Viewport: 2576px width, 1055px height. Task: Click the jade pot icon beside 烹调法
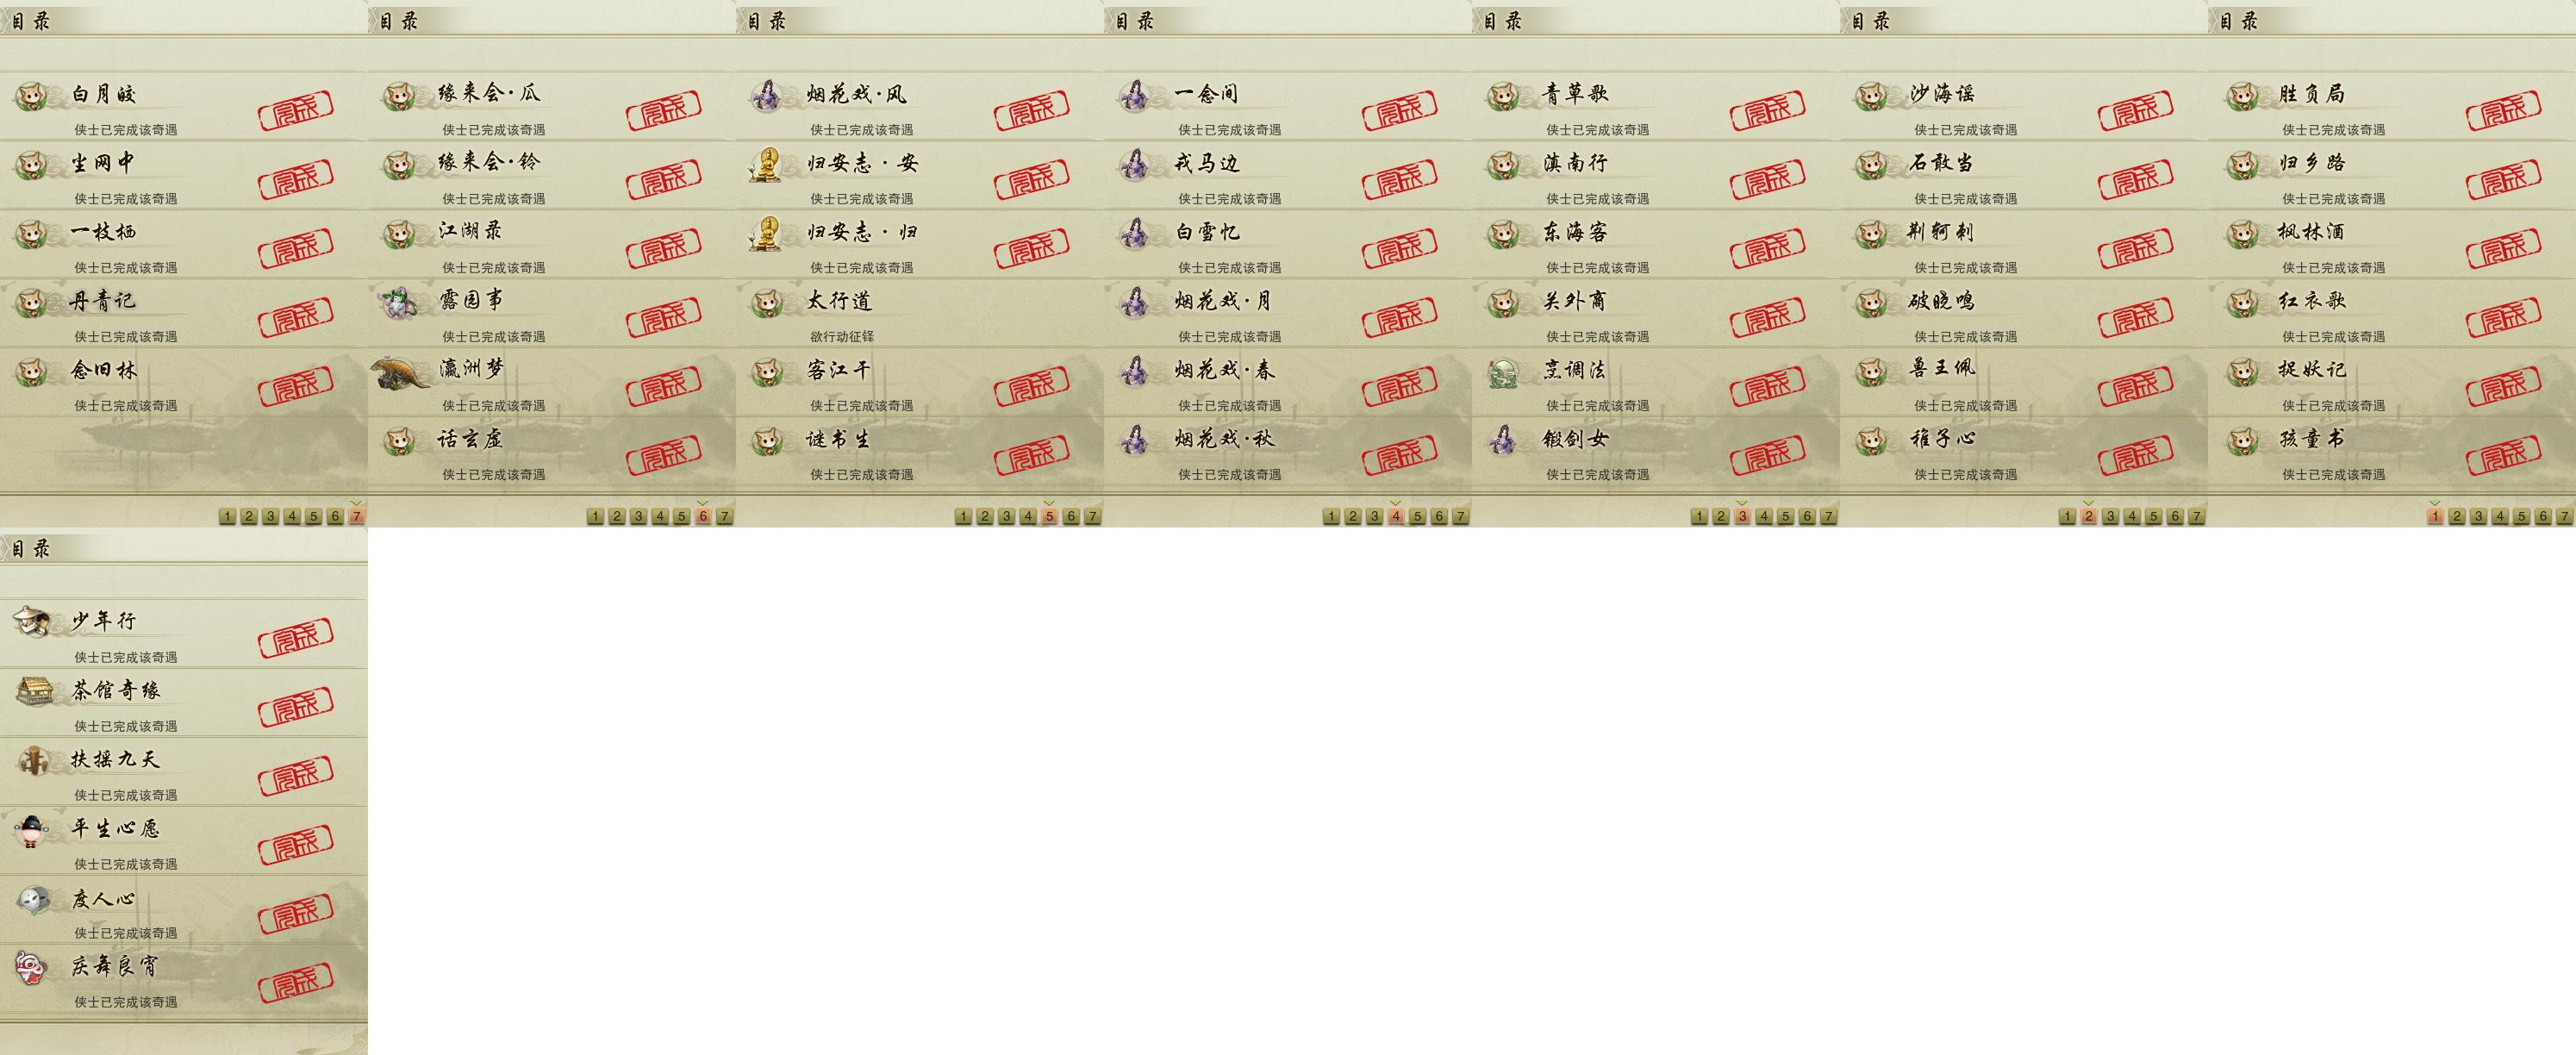pos(1503,372)
